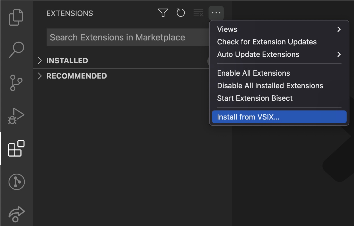Choose Enable All Extensions
This screenshot has height=226, width=354.
click(x=253, y=73)
